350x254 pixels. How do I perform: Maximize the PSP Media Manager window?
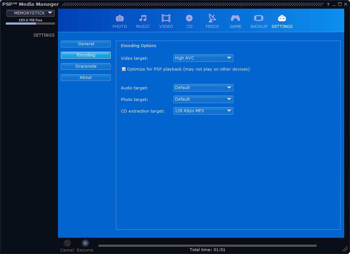tap(340, 4)
